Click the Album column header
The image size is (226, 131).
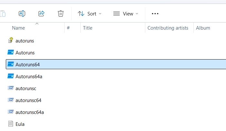click(x=203, y=28)
